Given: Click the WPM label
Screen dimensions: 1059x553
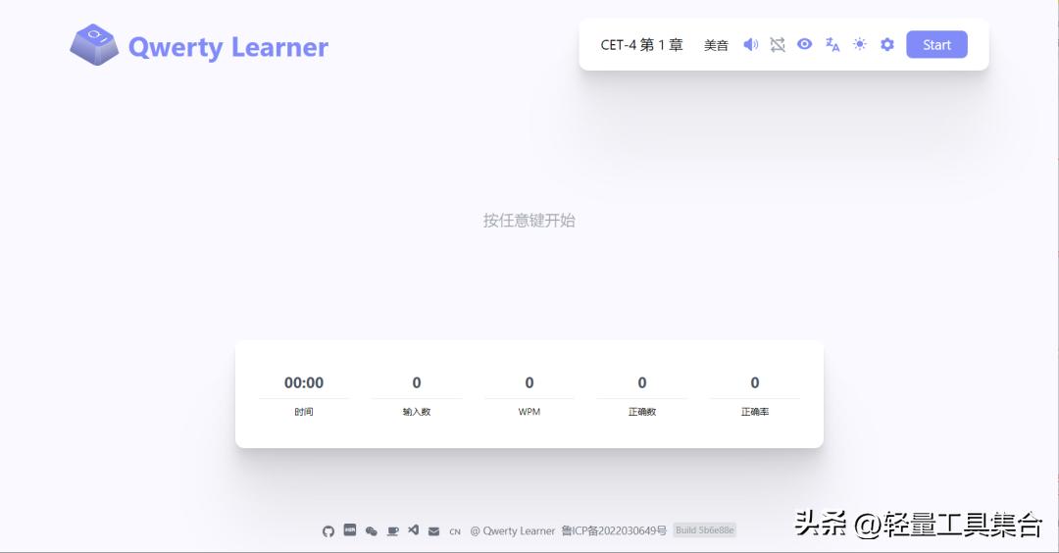Looking at the screenshot, I should pos(529,412).
